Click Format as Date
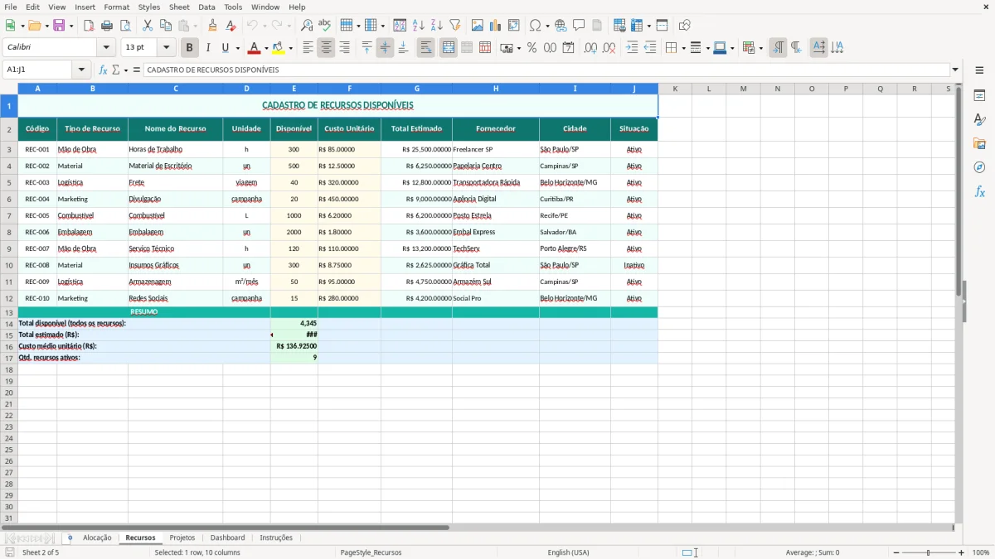The height and width of the screenshot is (559, 995). tap(569, 48)
